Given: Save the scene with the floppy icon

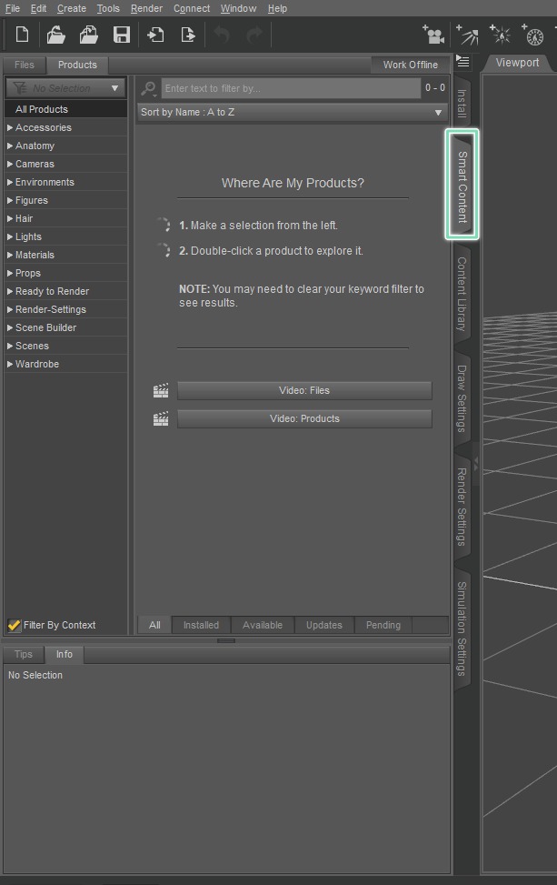Looking at the screenshot, I should pos(121,35).
